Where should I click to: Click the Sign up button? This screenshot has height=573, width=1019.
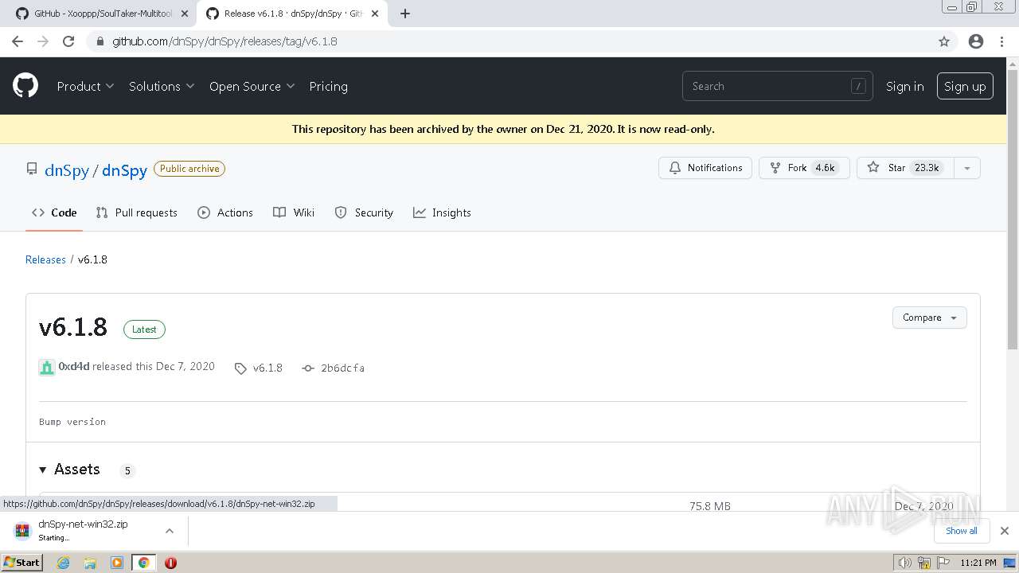[965, 86]
